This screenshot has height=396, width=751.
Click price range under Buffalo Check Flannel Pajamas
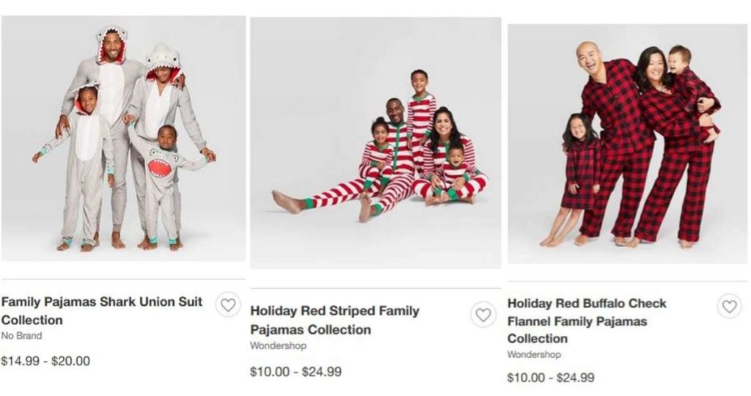pyautogui.click(x=551, y=378)
